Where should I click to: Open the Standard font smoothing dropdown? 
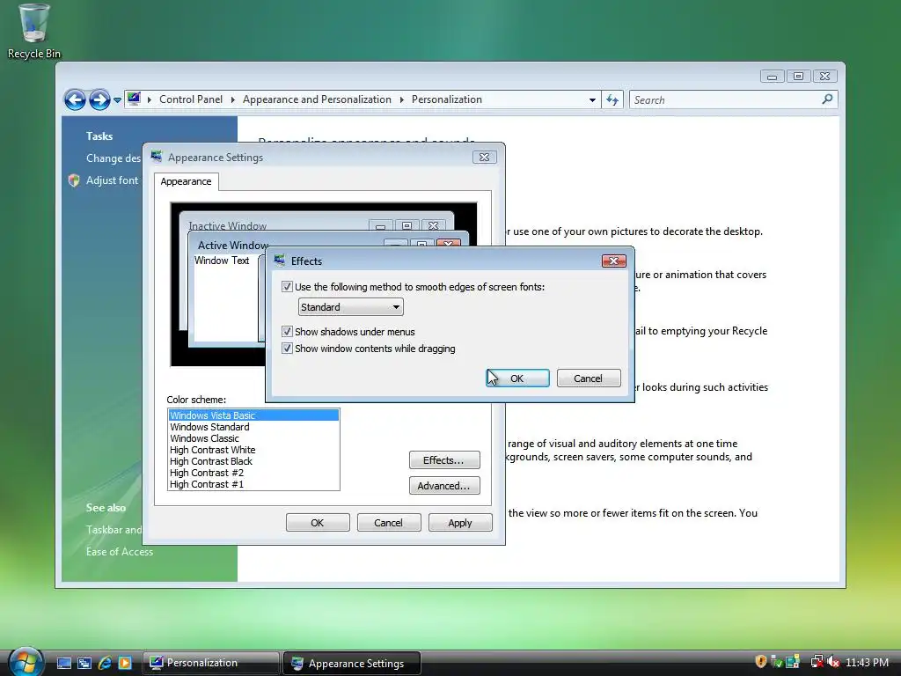click(350, 307)
